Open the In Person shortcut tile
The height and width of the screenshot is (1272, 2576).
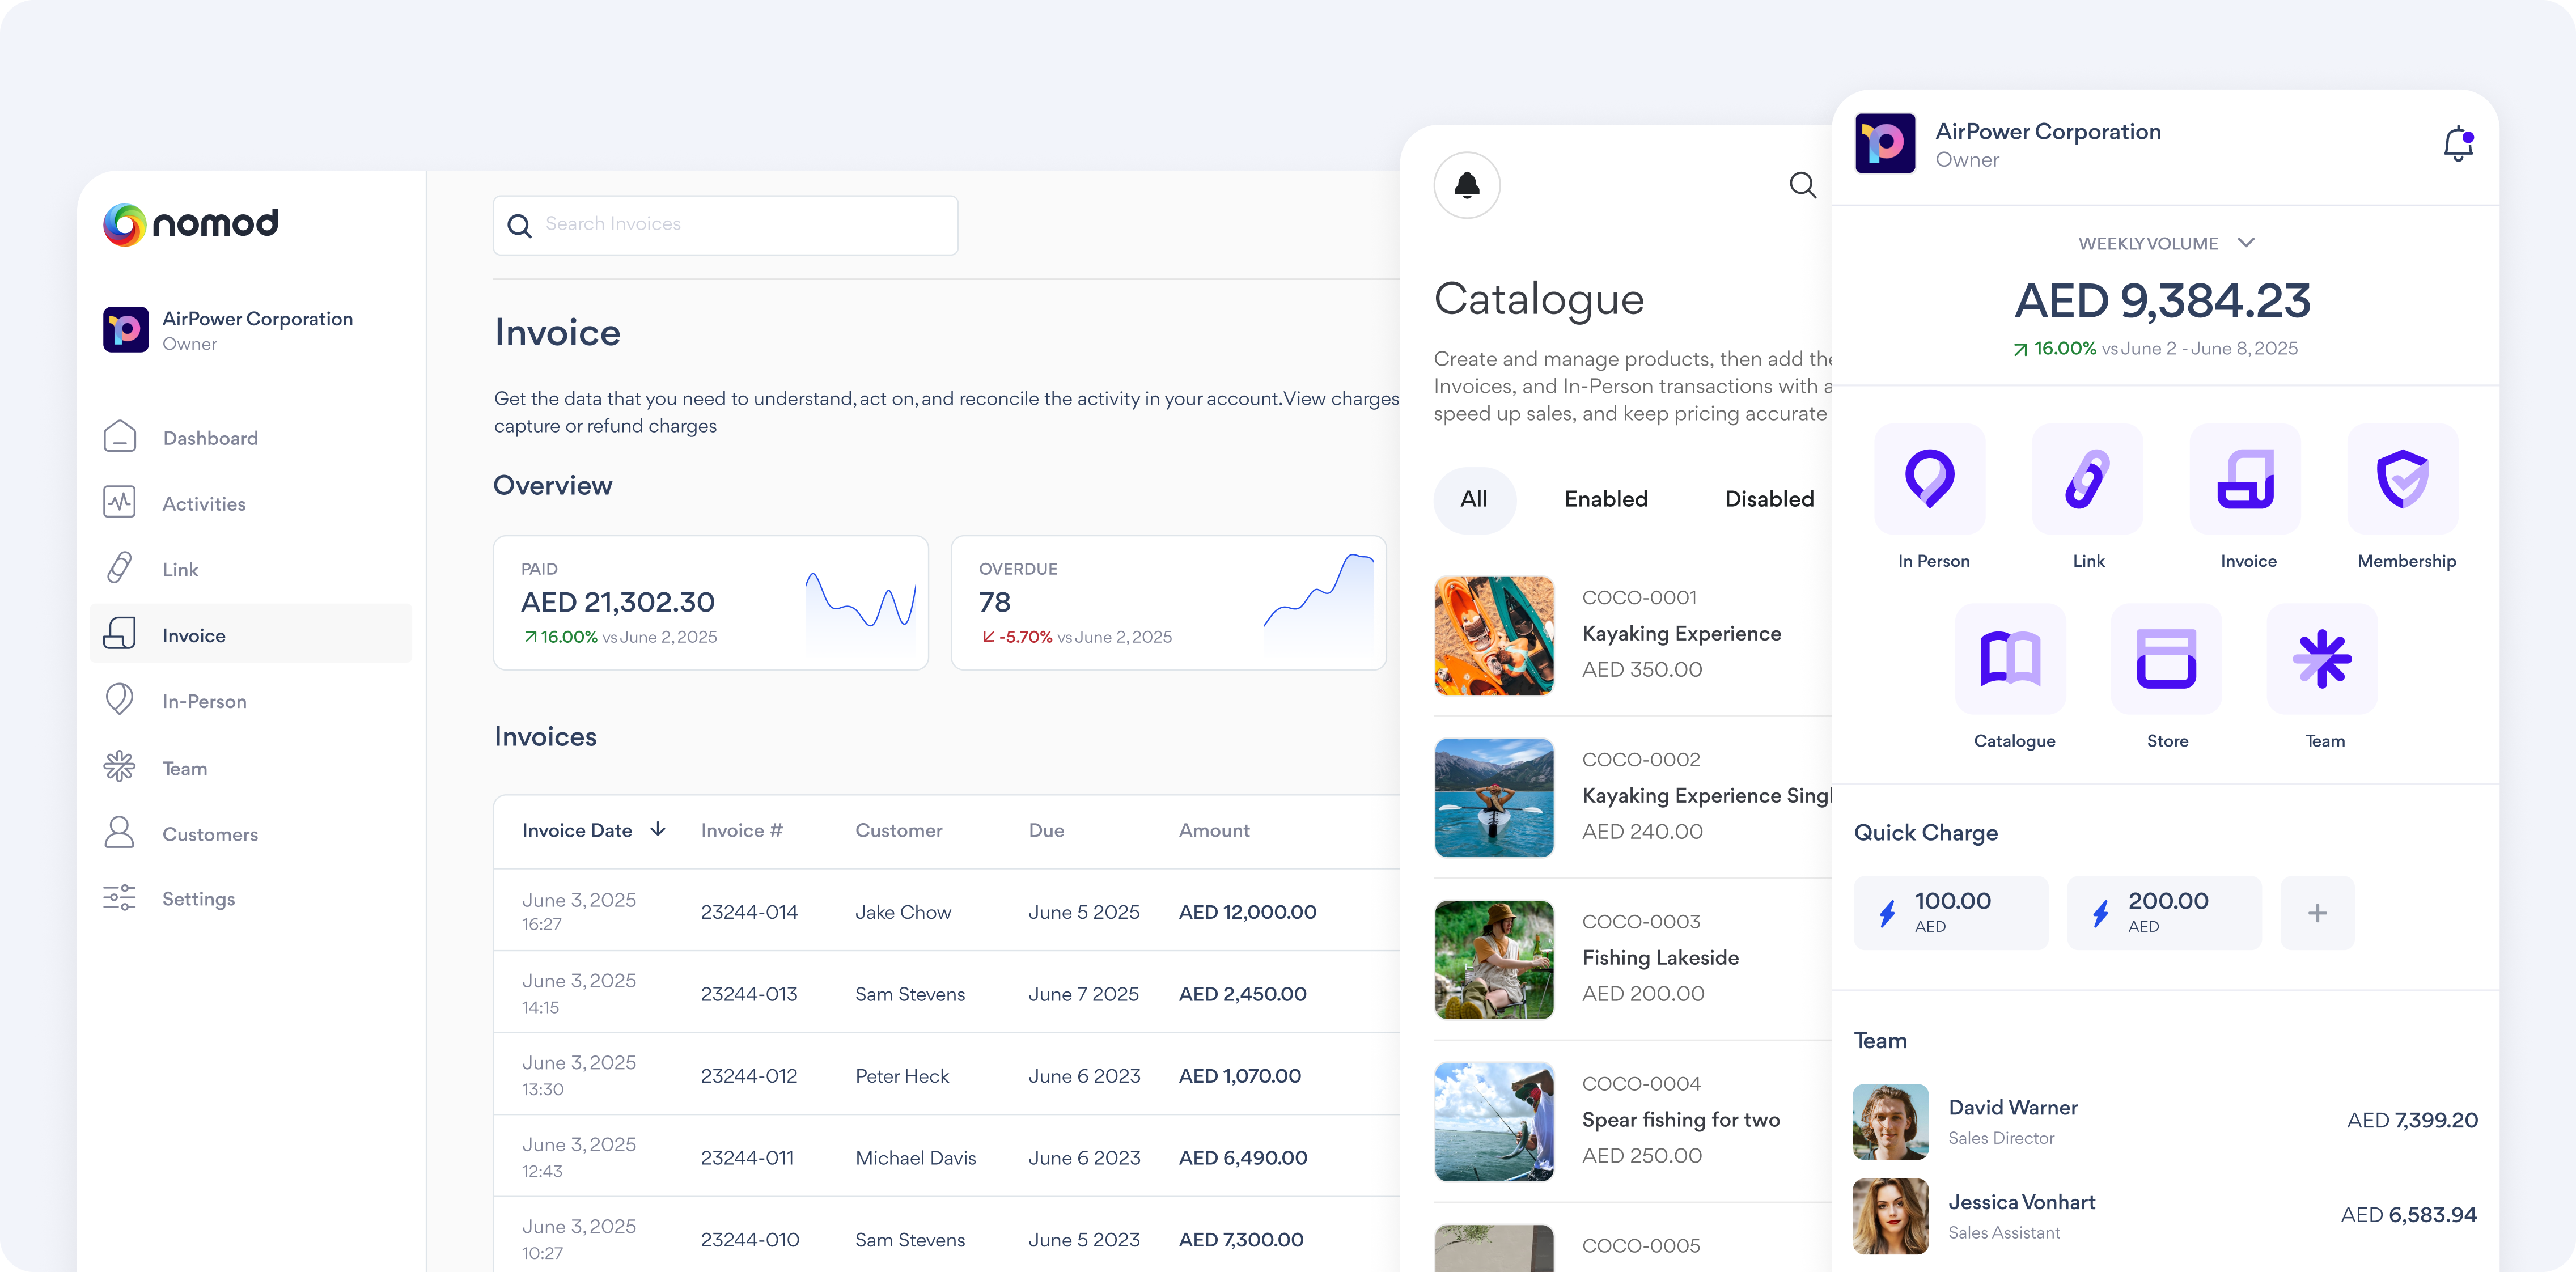click(1930, 479)
